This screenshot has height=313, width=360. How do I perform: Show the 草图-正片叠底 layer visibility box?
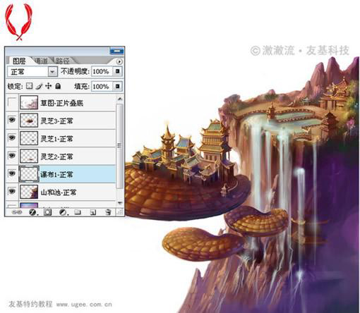pyautogui.click(x=12, y=102)
